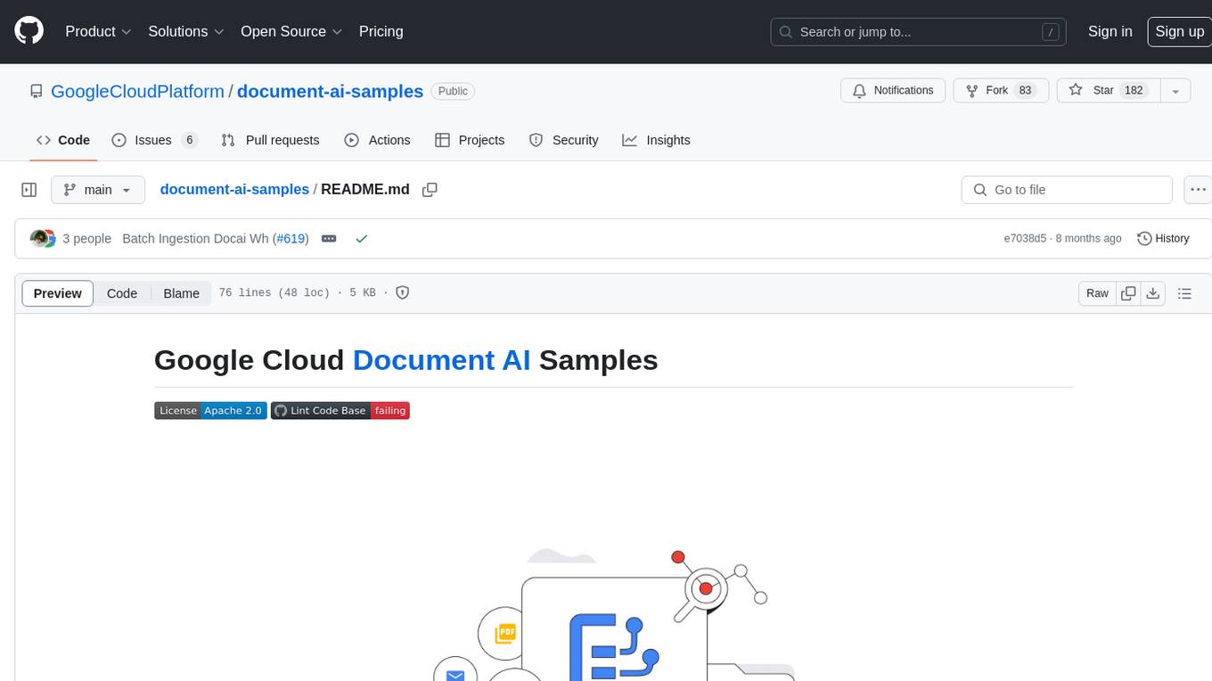Viewport: 1212px width, 681px height.
Task: Open the Raw file view
Action: (x=1097, y=293)
